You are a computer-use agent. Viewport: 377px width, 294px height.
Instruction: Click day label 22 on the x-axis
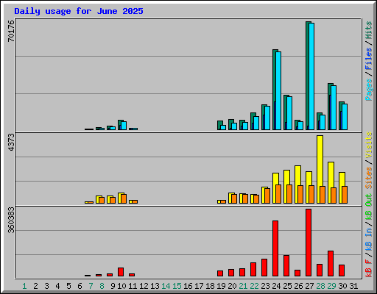tap(254, 286)
